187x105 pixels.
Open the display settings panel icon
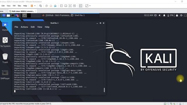(x=155, y=15)
